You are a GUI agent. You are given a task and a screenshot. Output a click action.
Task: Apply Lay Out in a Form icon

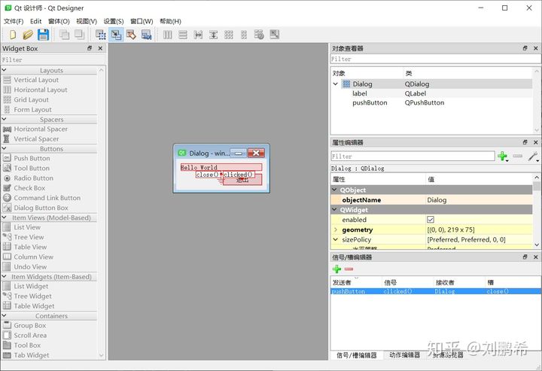tap(244, 35)
